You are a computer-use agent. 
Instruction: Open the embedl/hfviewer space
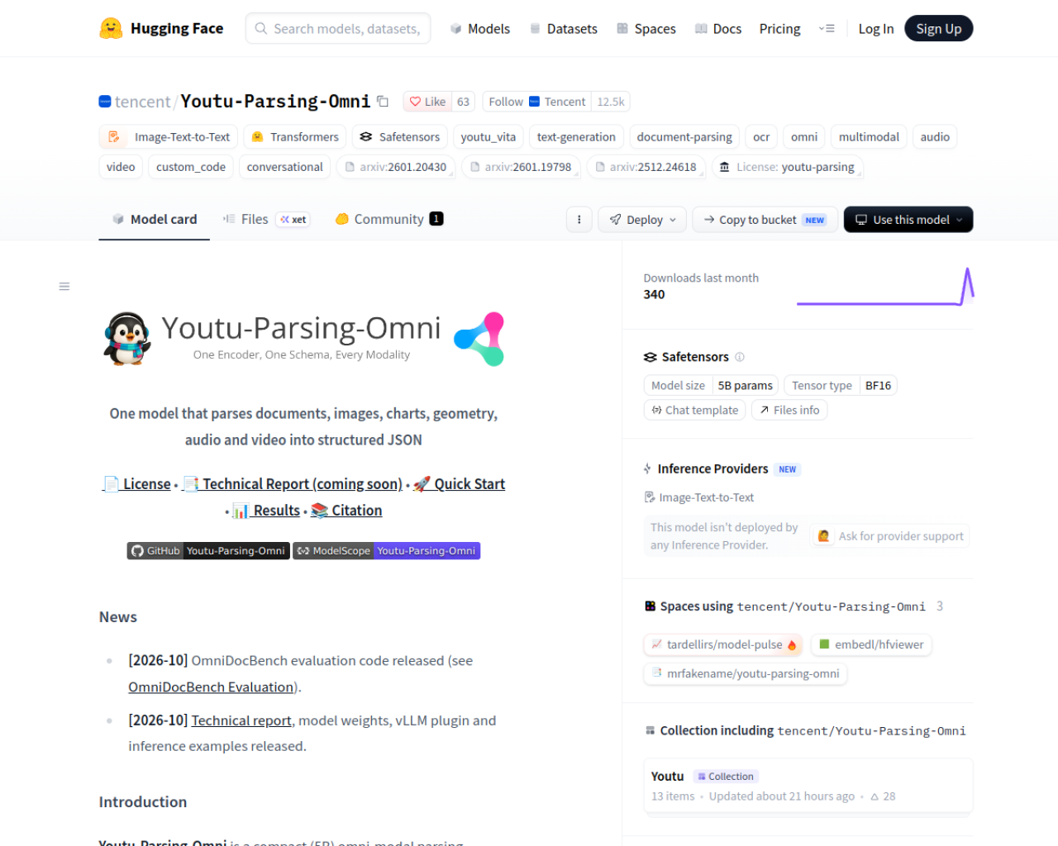pyautogui.click(x=871, y=644)
